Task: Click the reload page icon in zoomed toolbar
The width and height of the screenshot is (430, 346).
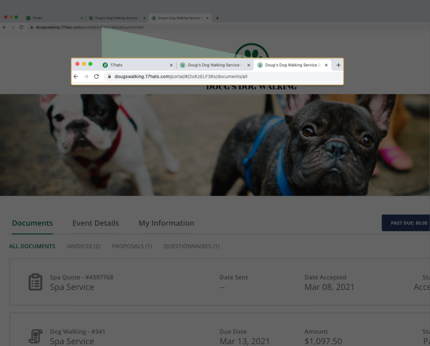Action: (96, 77)
